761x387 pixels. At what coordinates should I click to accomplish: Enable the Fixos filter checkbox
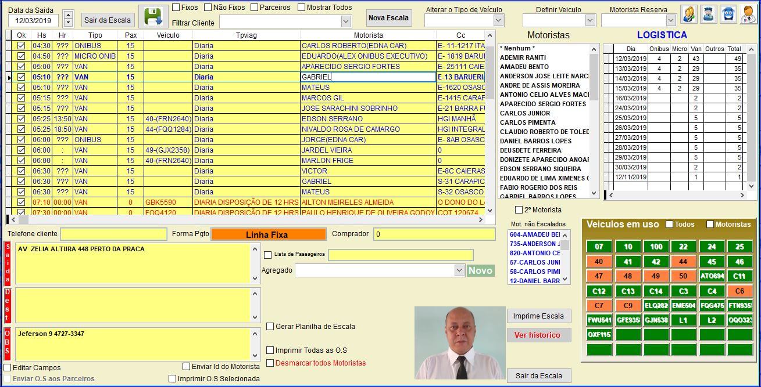point(176,8)
